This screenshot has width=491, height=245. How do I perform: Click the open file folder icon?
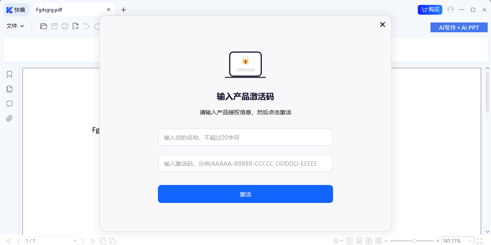(43, 26)
